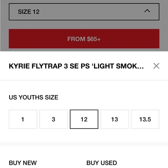Collapse the size selector using the chevron arrow
168x168 pixels.
[x=147, y=11]
